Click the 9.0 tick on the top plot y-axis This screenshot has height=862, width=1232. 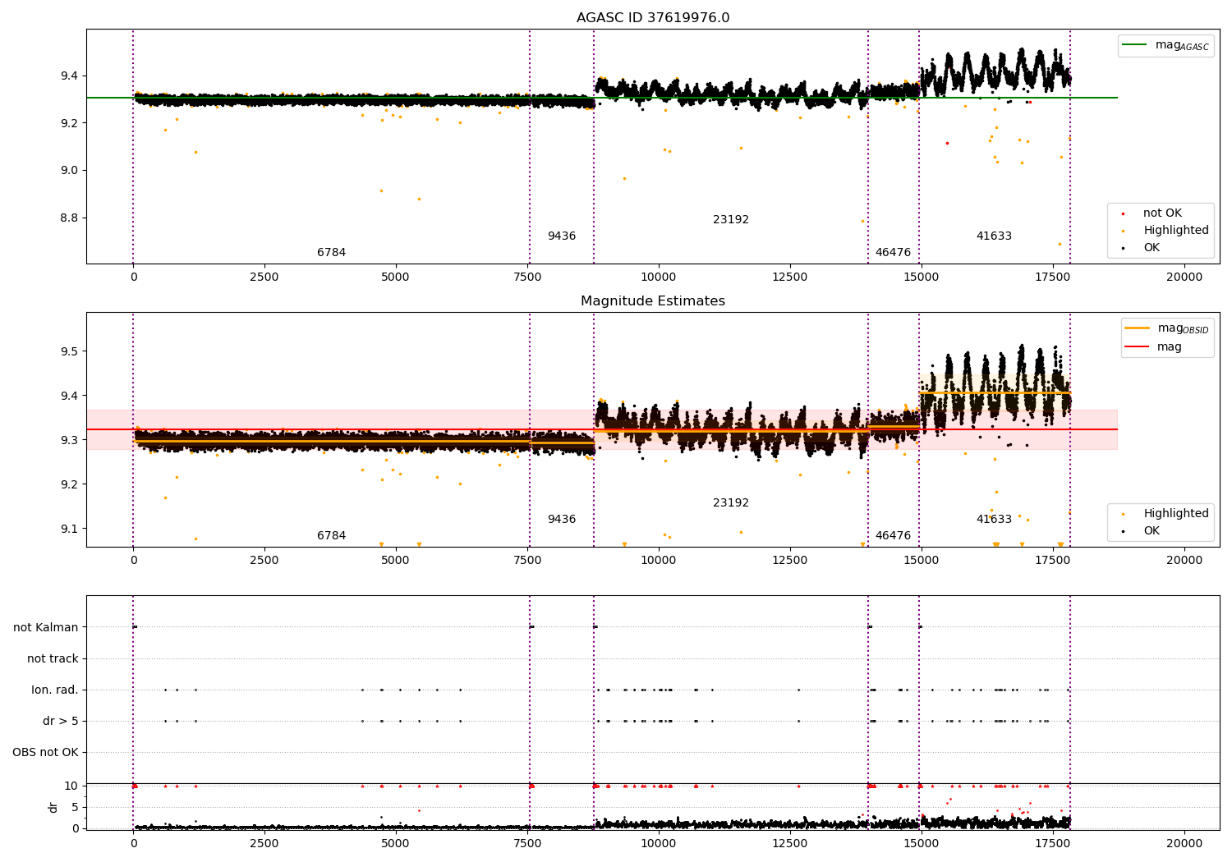(x=71, y=171)
